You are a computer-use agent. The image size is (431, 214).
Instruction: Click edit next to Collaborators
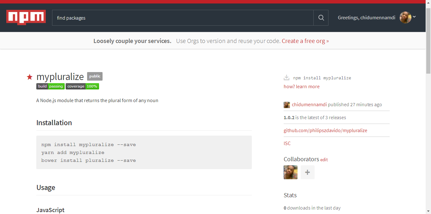point(324,160)
